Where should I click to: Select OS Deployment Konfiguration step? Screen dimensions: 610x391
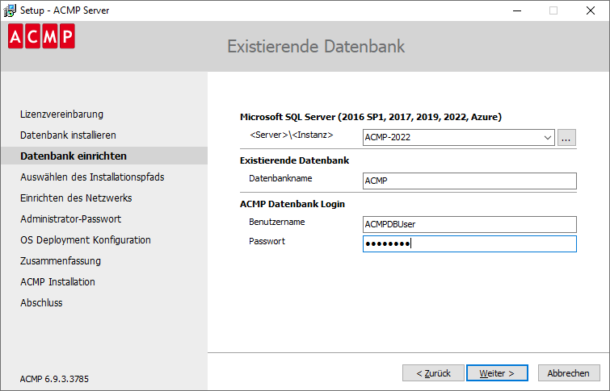[x=86, y=240]
